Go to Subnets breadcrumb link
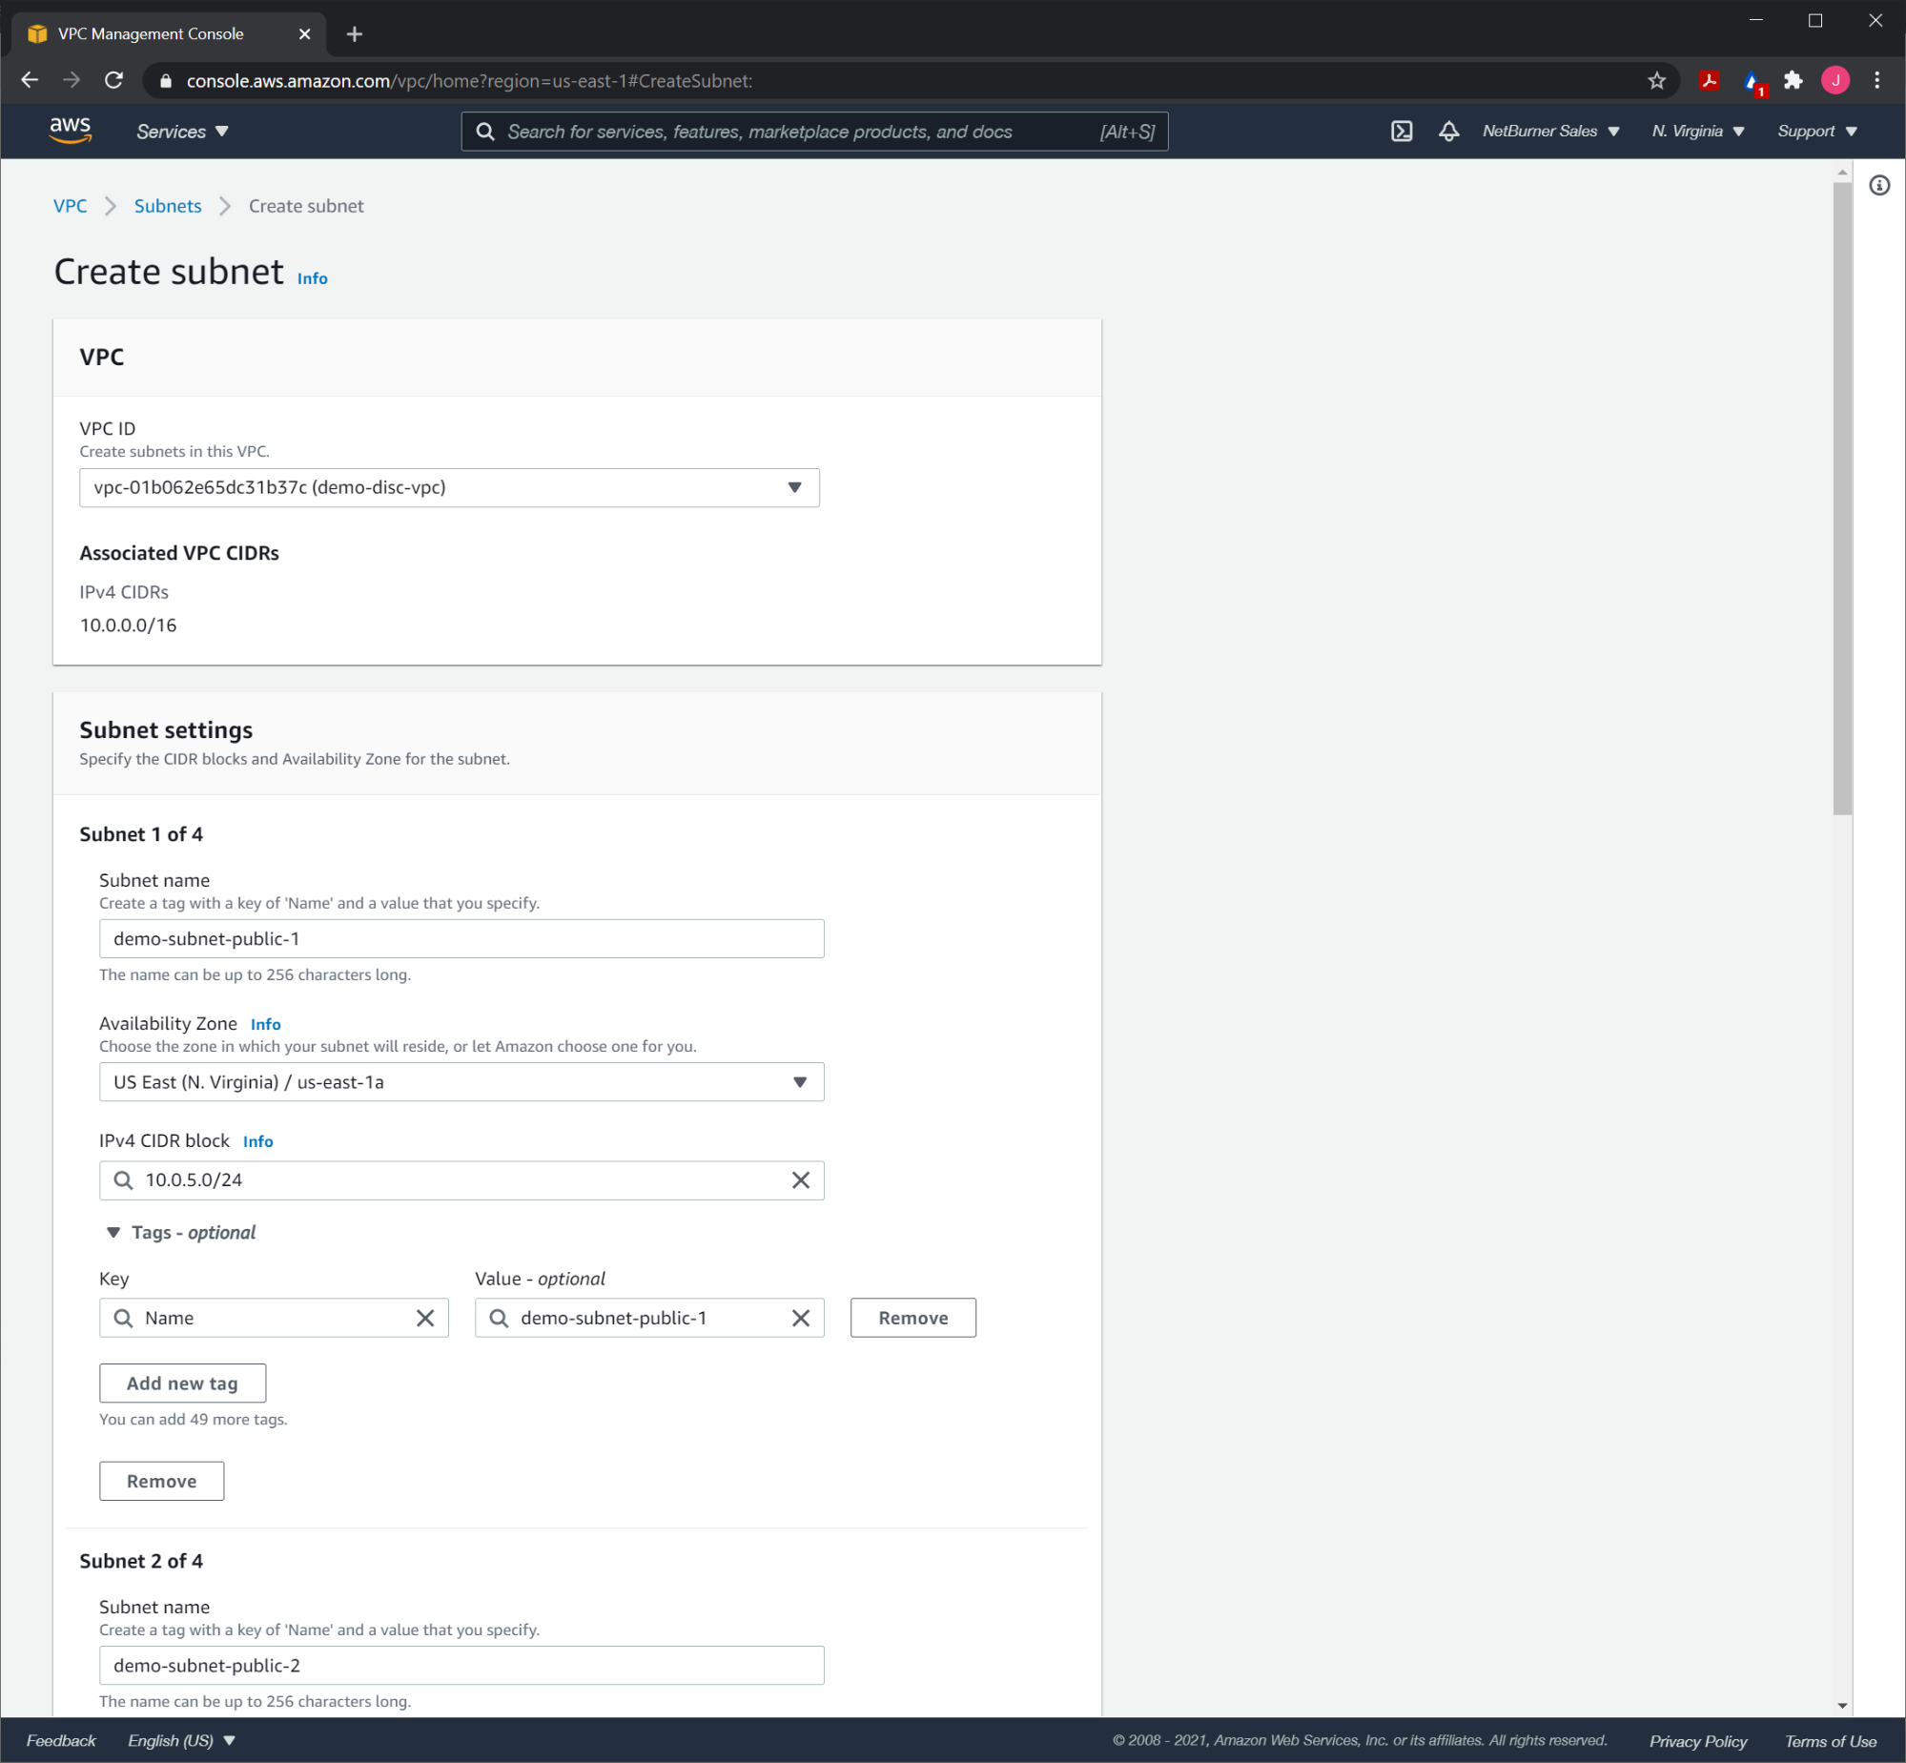Image resolution: width=1906 pixels, height=1763 pixels. click(168, 206)
